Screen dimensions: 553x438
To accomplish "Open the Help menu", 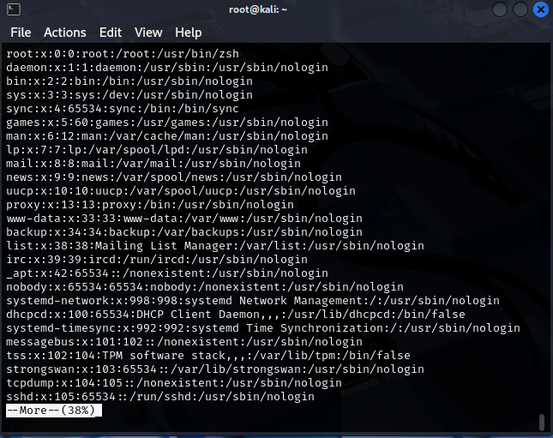I will click(x=189, y=33).
